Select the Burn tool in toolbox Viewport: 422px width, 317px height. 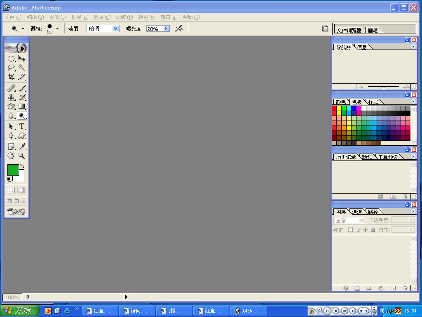coord(21,116)
